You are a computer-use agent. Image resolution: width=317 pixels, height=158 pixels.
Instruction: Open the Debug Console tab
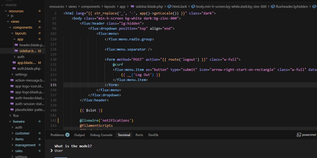(101, 135)
